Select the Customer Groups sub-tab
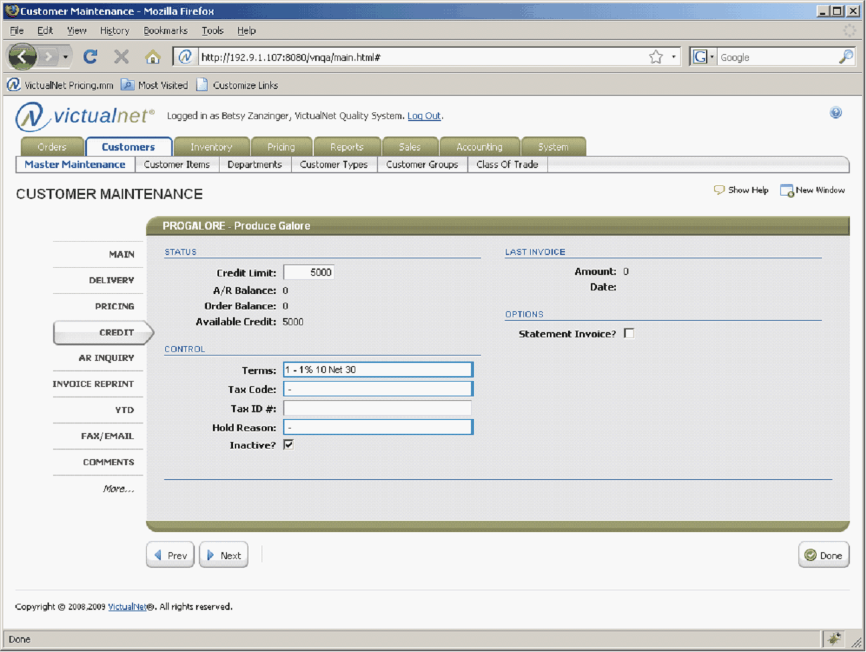 422,165
